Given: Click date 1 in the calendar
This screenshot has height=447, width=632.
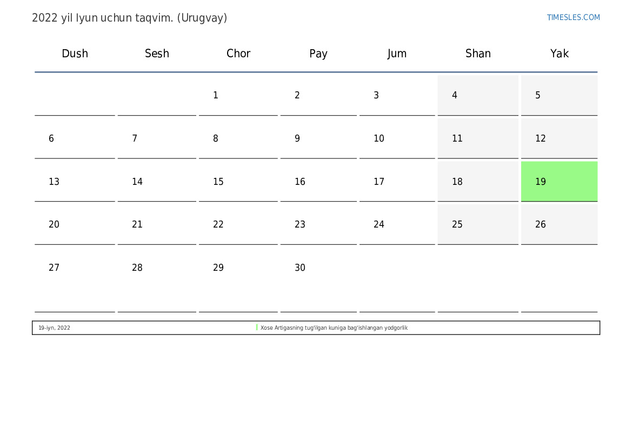Looking at the screenshot, I should pos(216,95).
